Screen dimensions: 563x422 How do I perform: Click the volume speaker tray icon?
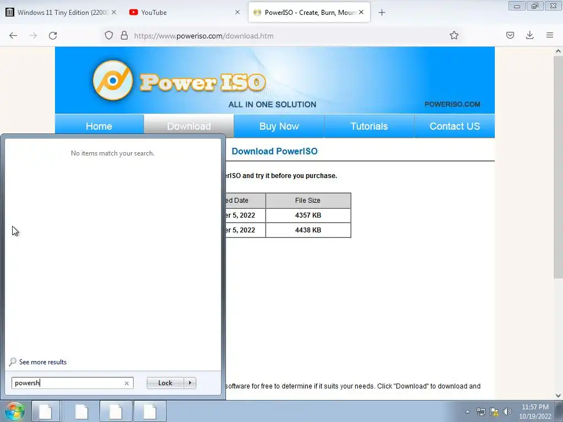[x=507, y=412]
